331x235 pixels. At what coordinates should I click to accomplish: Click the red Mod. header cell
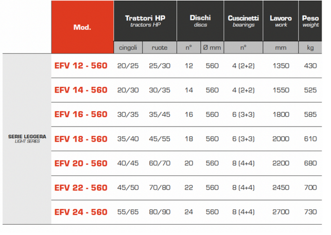(x=82, y=27)
